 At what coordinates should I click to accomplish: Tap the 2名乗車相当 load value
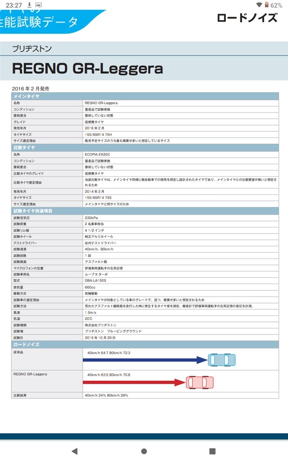[94, 224]
